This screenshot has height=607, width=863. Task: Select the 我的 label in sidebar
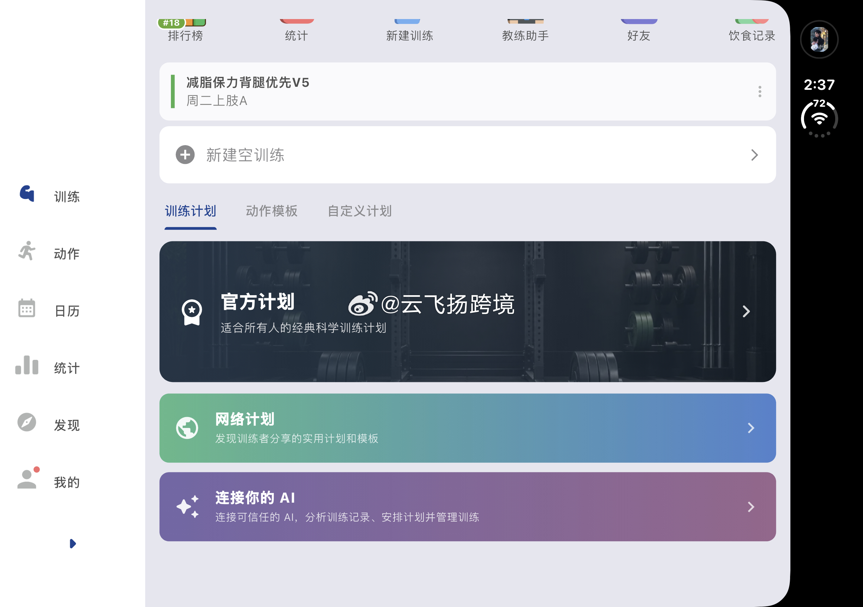(x=67, y=483)
